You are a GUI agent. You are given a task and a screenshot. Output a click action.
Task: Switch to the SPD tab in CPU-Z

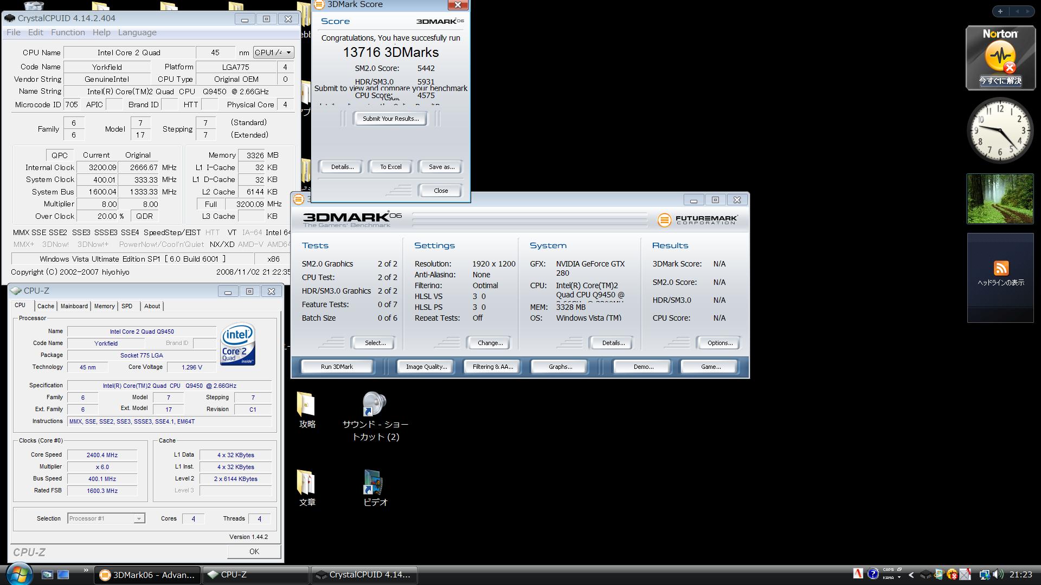point(127,306)
